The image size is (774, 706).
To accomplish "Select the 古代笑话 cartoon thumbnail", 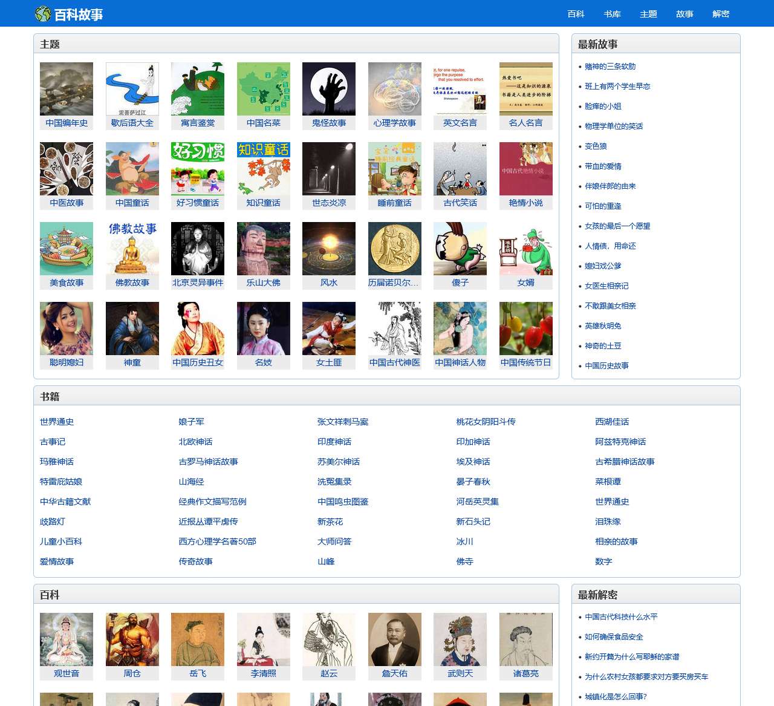I will (460, 169).
